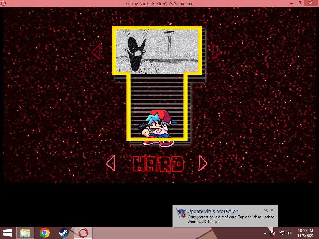The width and height of the screenshot is (319, 239).
Task: Click the Windows Defender flag notification icon
Action: (181, 213)
